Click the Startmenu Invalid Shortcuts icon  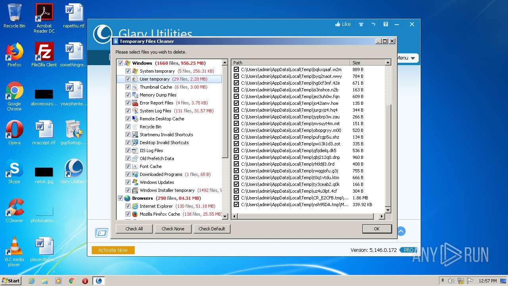tap(135, 135)
